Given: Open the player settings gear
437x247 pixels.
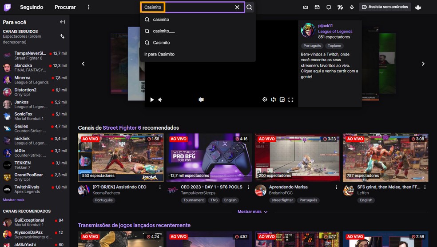Looking at the screenshot, I should tap(265, 100).
